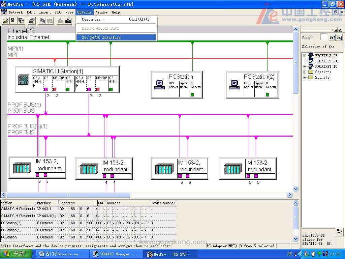Click the Save floppy disk toolbar icon
Image resolution: width=345 pixels, height=259 pixels.
(12, 21)
